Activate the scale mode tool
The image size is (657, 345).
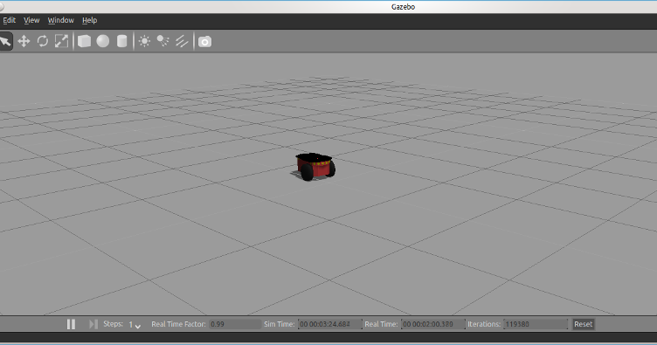pyautogui.click(x=61, y=41)
